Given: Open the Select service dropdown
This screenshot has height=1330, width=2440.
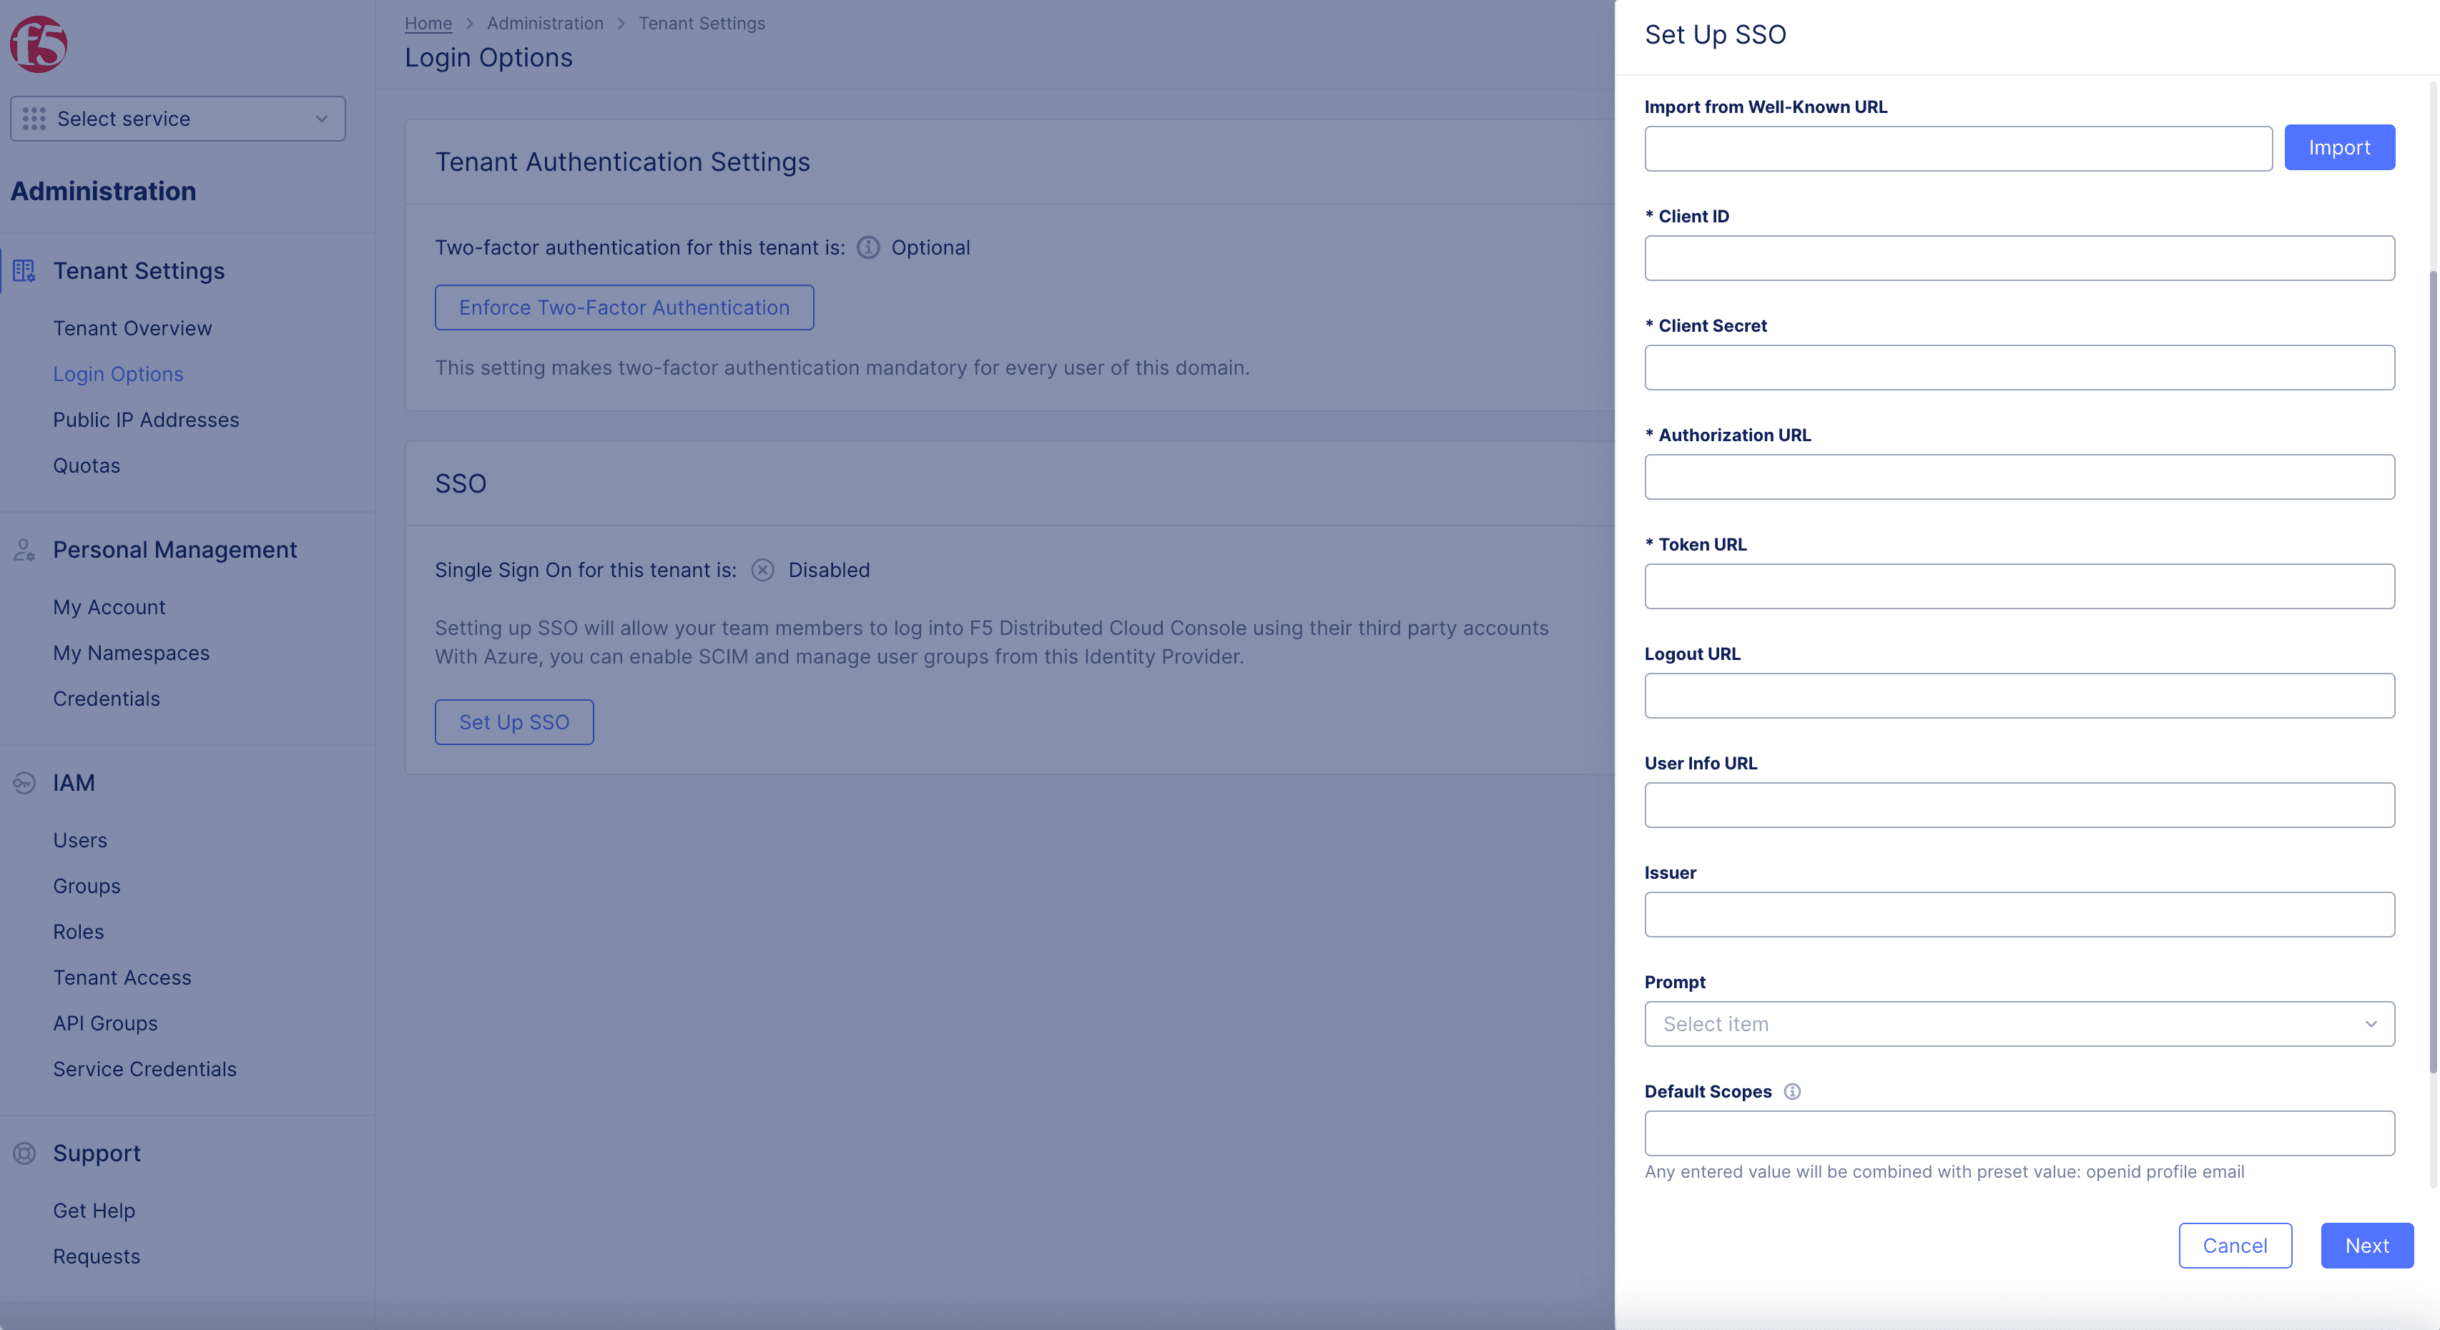Looking at the screenshot, I should (x=178, y=119).
